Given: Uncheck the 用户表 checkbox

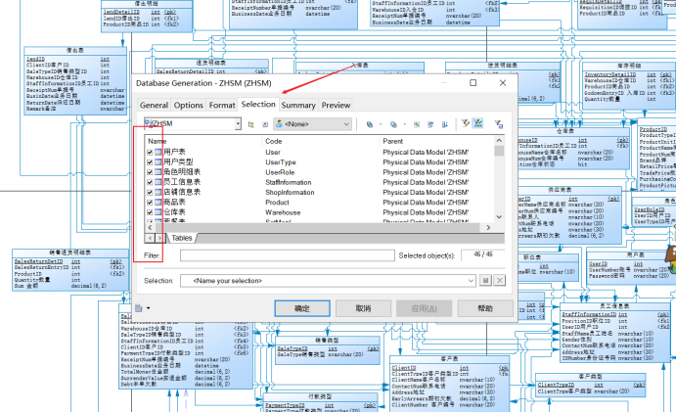Looking at the screenshot, I should tap(150, 152).
